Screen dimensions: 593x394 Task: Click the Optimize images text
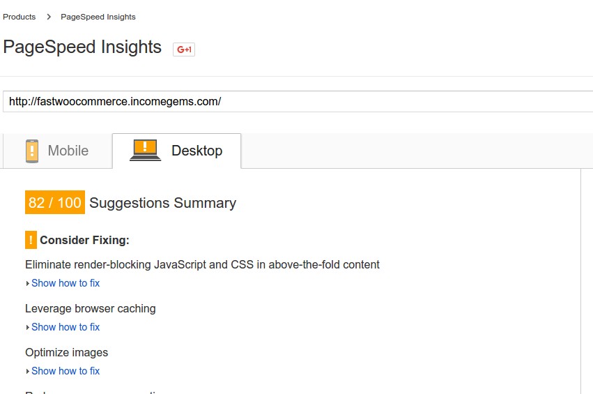pos(67,353)
